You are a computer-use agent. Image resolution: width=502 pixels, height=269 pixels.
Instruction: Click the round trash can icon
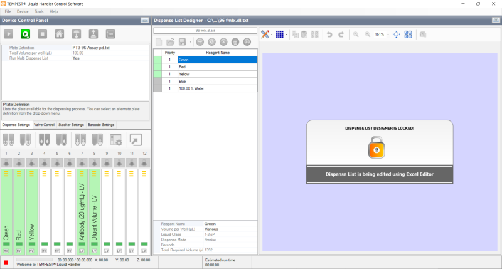click(235, 42)
